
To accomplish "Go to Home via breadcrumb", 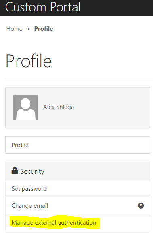I will click(x=14, y=29).
